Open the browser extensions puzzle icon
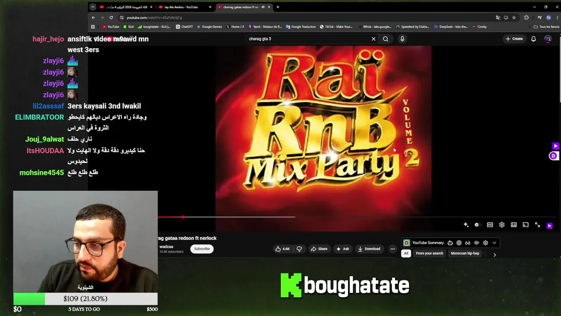The height and width of the screenshot is (316, 561). pyautogui.click(x=526, y=18)
